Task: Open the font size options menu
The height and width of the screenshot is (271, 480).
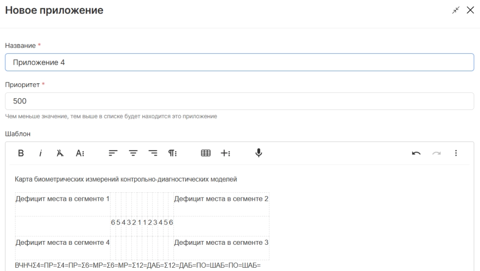Action: tap(80, 153)
